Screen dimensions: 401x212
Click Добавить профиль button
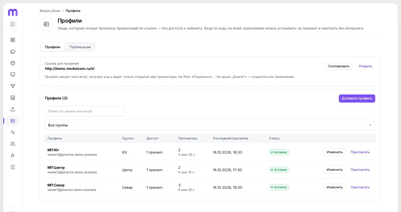357,98
